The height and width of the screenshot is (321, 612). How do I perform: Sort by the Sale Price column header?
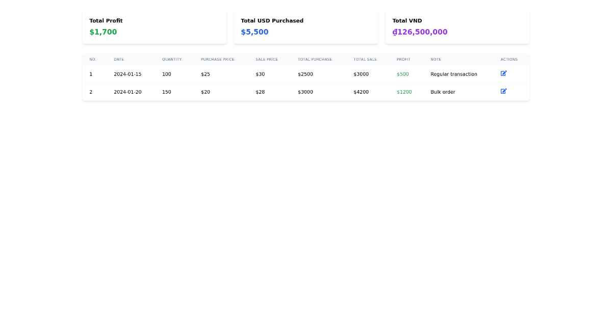tap(267, 60)
